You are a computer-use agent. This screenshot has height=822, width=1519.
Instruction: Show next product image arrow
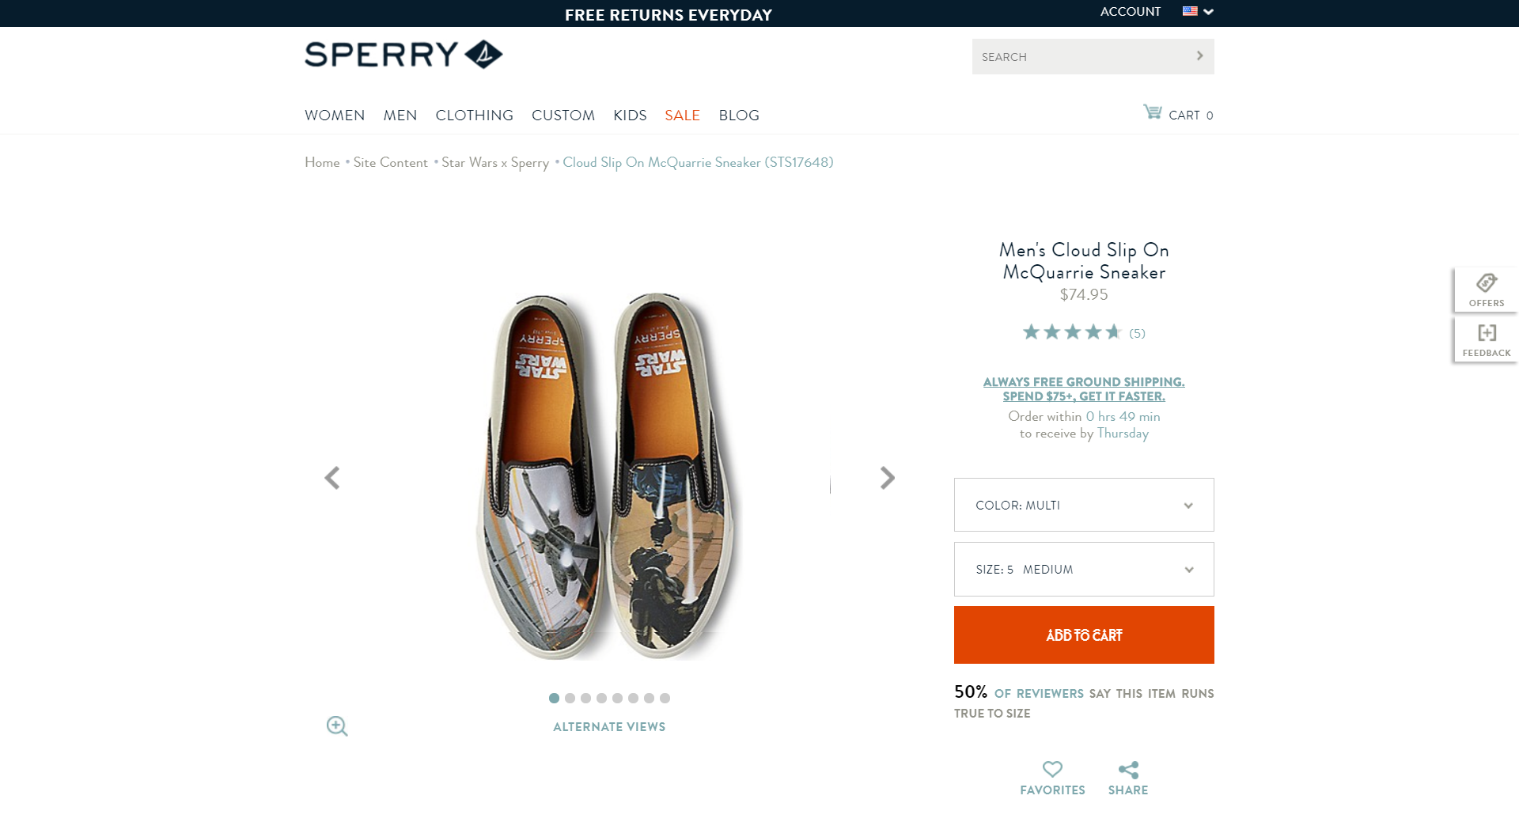[888, 478]
